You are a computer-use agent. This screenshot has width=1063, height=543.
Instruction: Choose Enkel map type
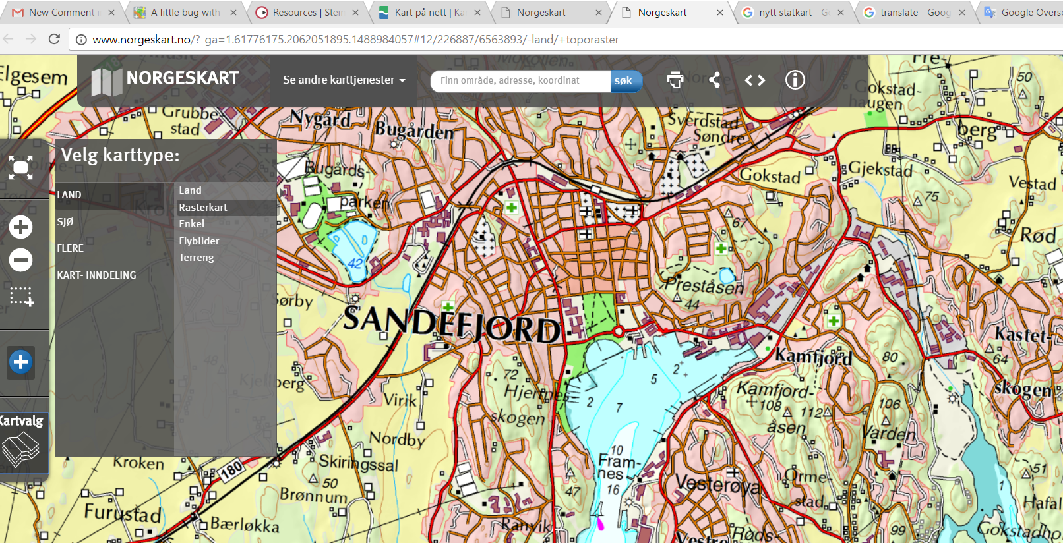tap(192, 224)
